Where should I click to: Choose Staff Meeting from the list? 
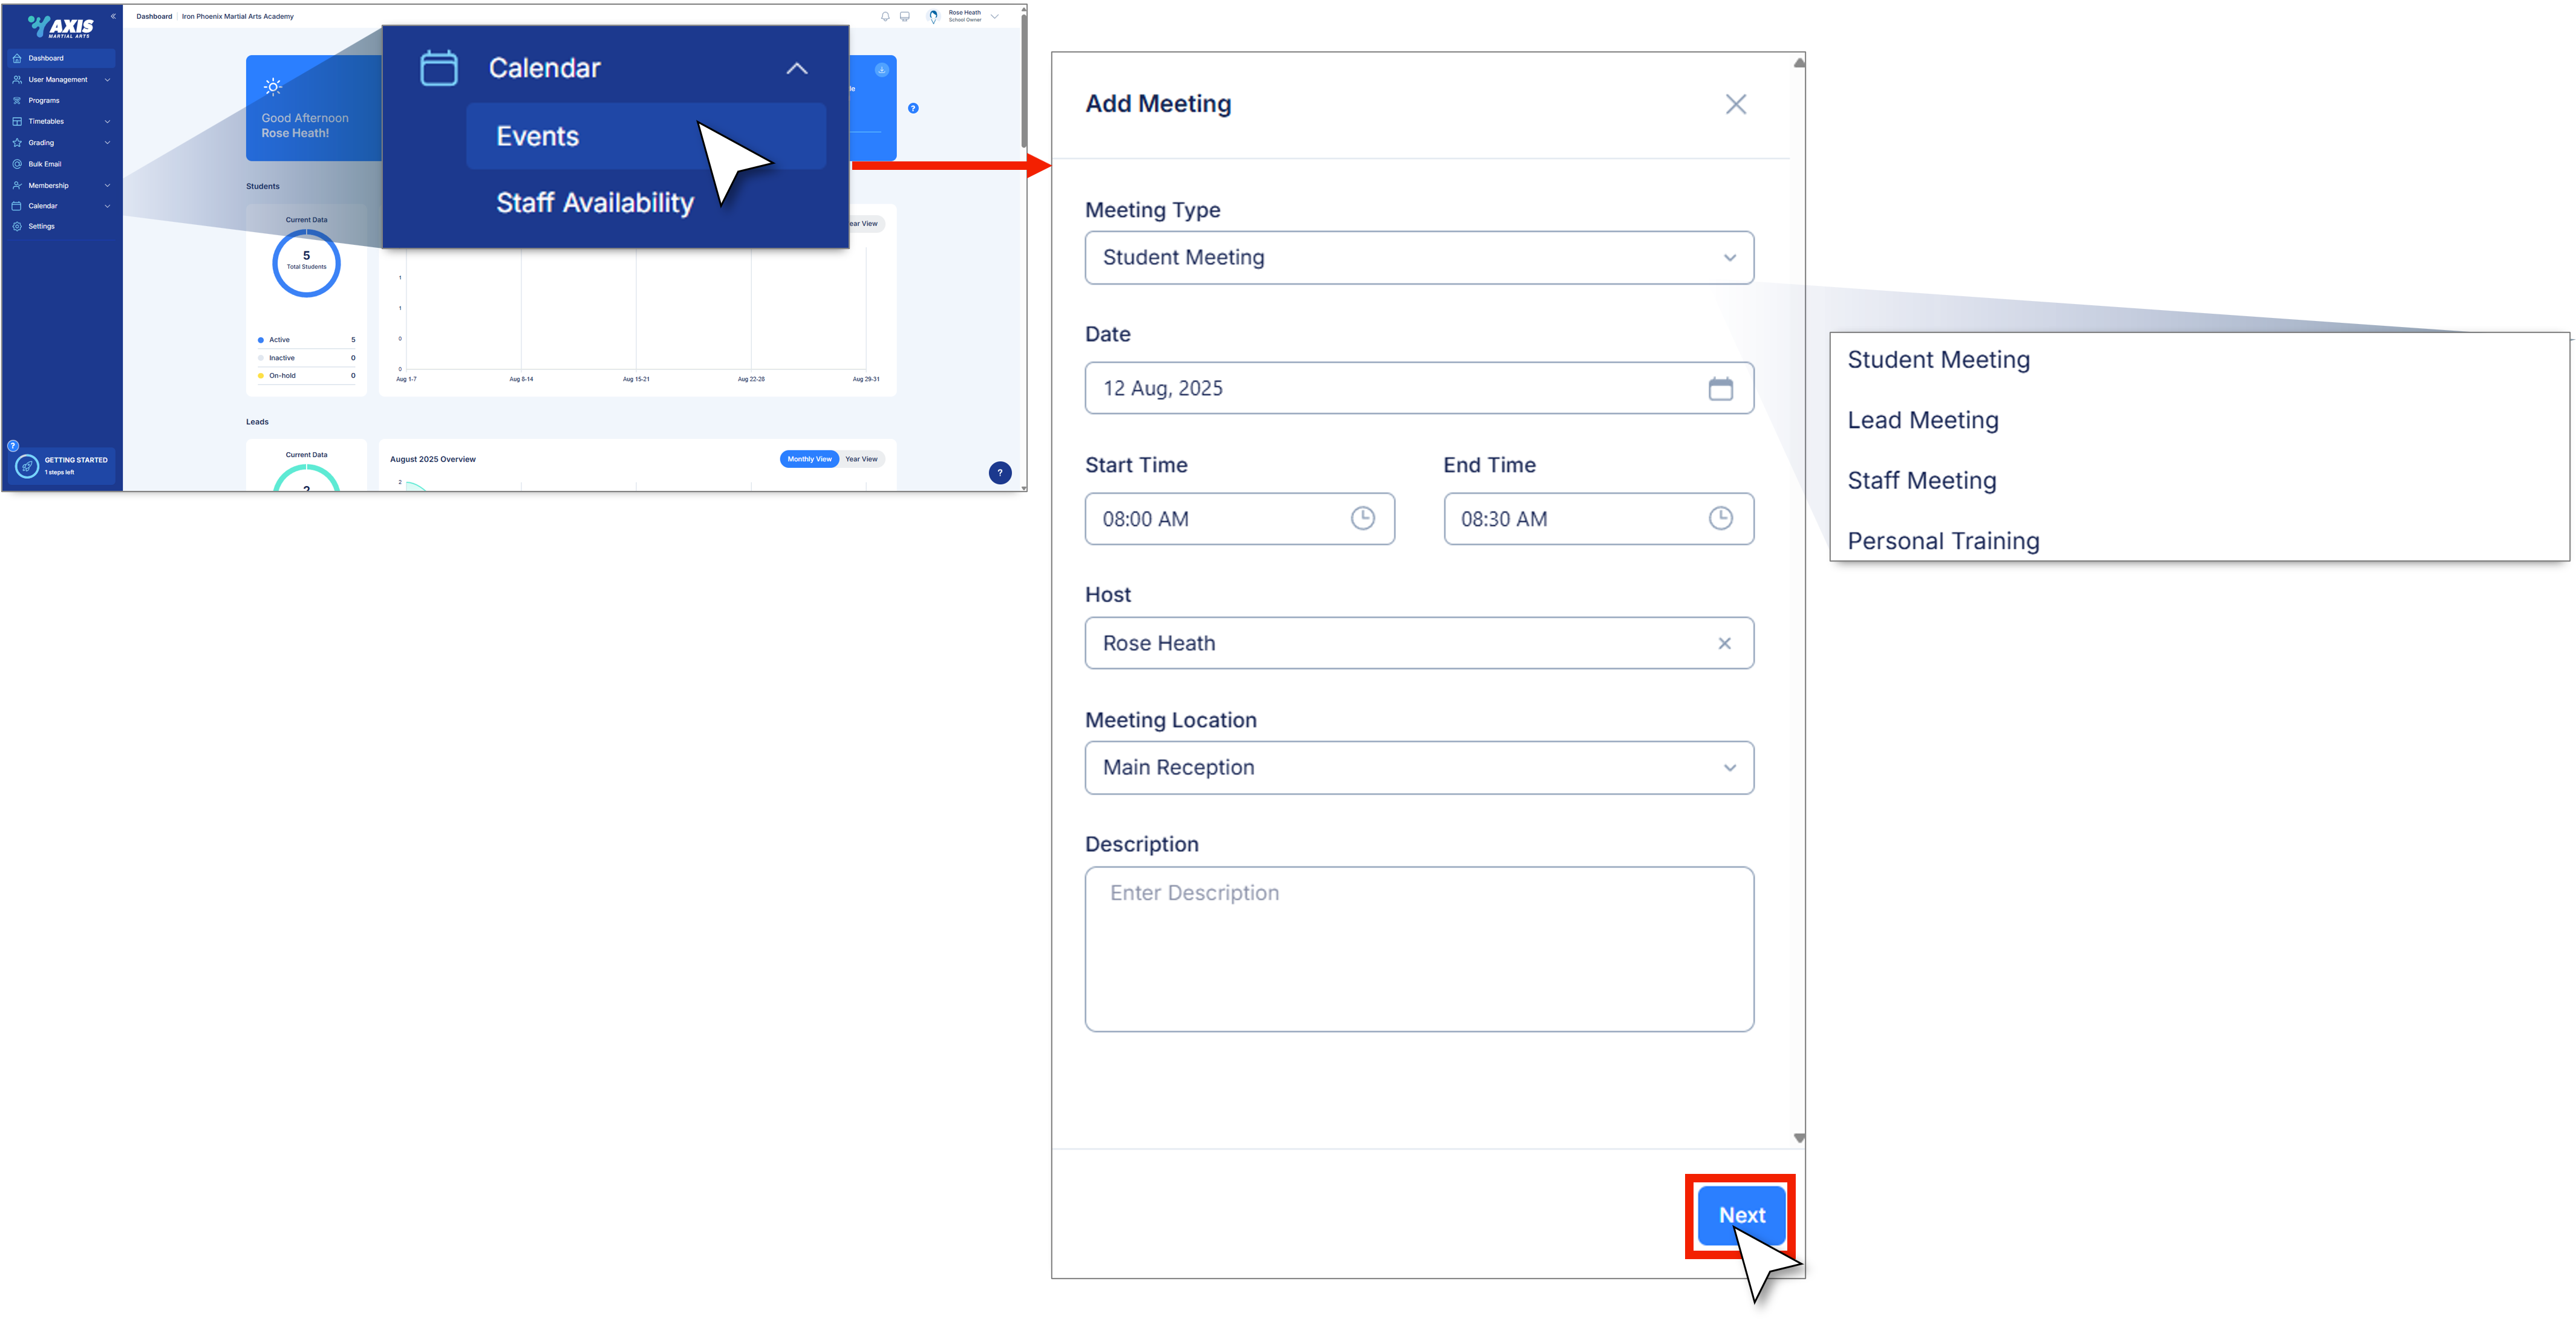pos(1921,481)
